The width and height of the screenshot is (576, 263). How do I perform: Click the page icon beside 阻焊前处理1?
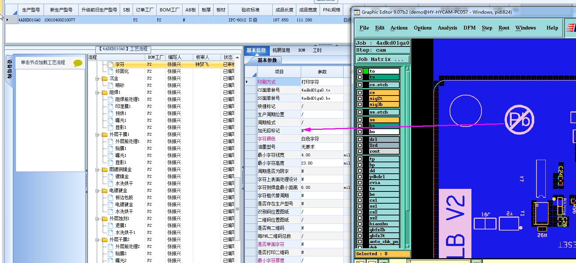pos(110,99)
